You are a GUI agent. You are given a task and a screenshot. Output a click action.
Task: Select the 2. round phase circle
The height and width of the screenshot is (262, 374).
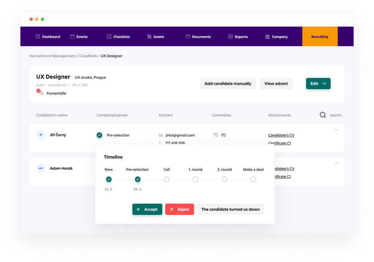(x=224, y=179)
